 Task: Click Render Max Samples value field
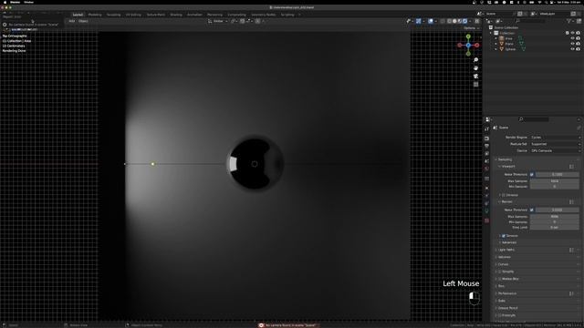(555, 217)
